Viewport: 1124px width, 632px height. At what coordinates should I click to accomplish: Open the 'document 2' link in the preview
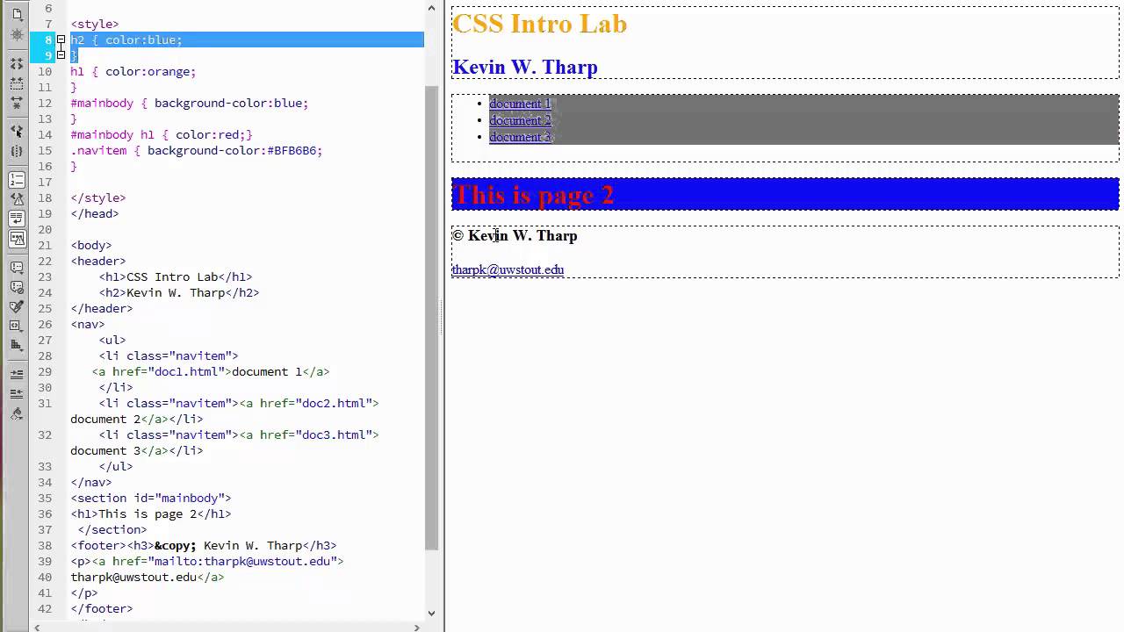[x=520, y=120]
